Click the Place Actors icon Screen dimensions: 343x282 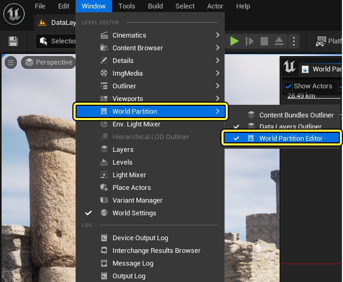(104, 187)
